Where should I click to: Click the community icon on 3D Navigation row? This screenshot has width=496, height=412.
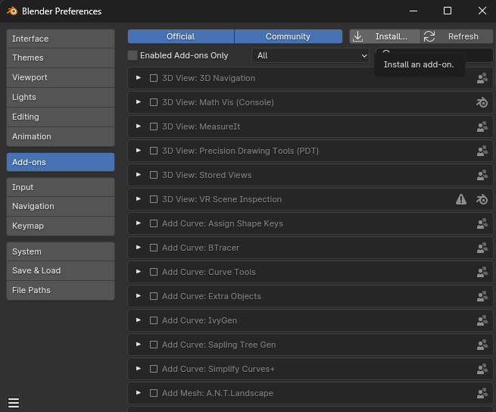pyautogui.click(x=482, y=78)
